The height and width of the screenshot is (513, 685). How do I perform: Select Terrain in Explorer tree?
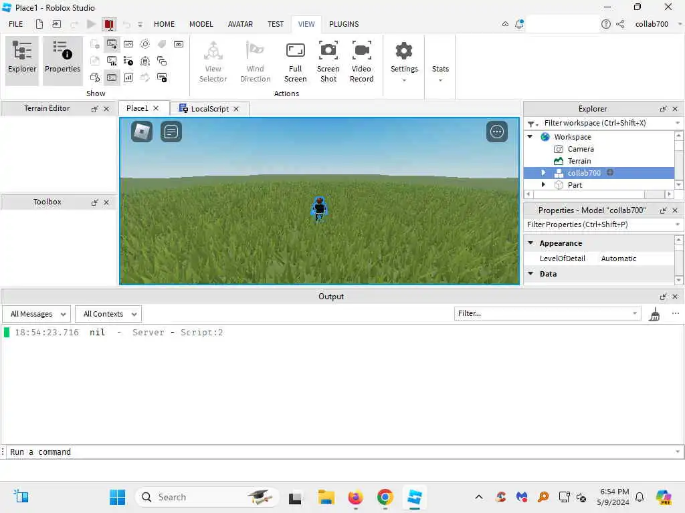coord(579,161)
